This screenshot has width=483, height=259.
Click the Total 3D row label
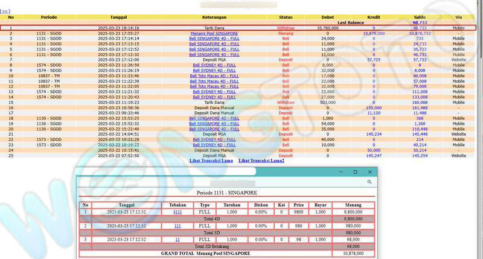tap(212, 232)
